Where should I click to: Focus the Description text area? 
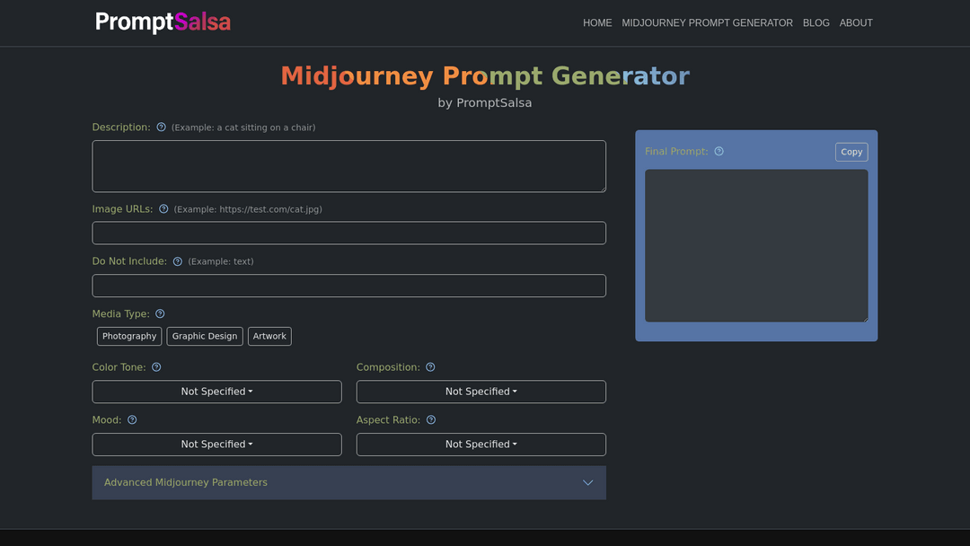click(x=348, y=166)
